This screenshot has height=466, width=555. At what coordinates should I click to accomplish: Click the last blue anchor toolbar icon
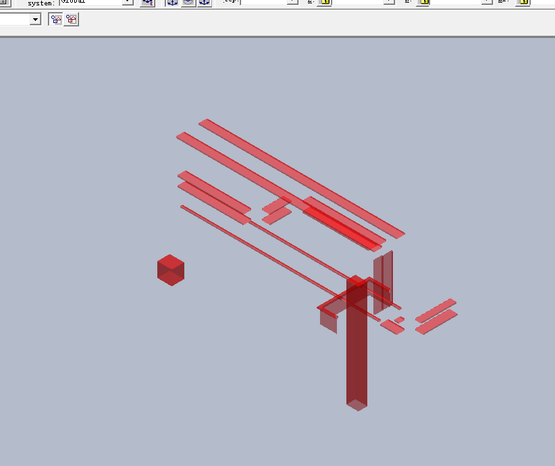pos(204,3)
